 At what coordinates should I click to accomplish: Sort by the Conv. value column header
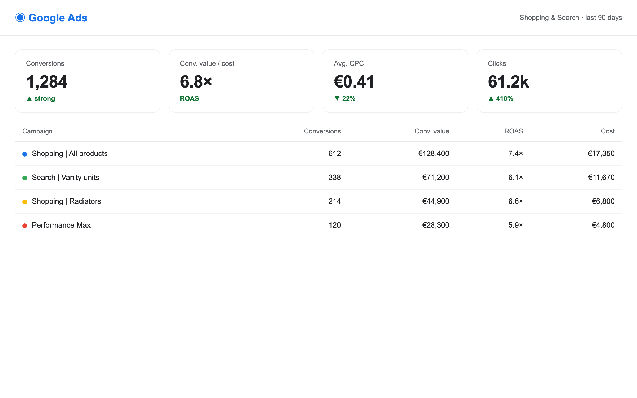432,131
